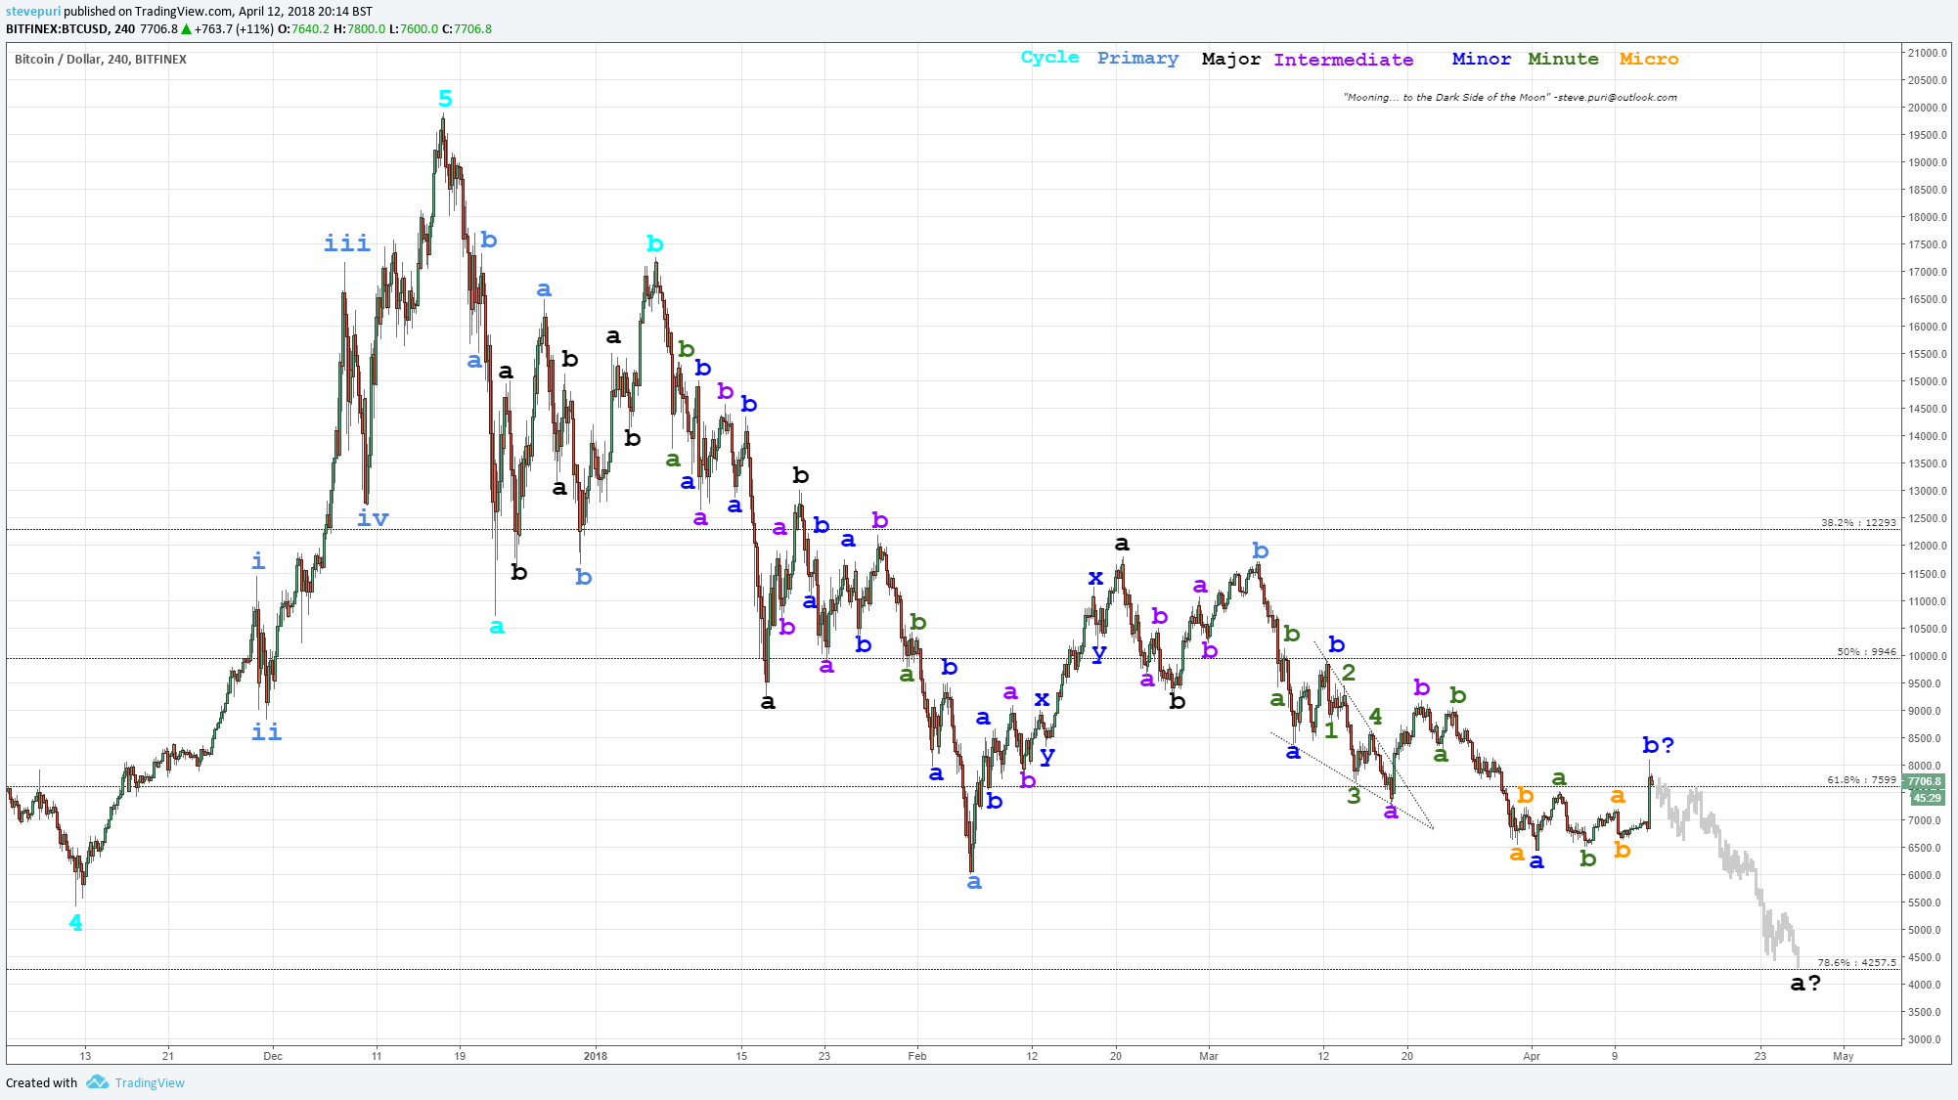The height and width of the screenshot is (1100, 1958).
Task: Click the Apr date axis label
Action: pyautogui.click(x=1532, y=1056)
